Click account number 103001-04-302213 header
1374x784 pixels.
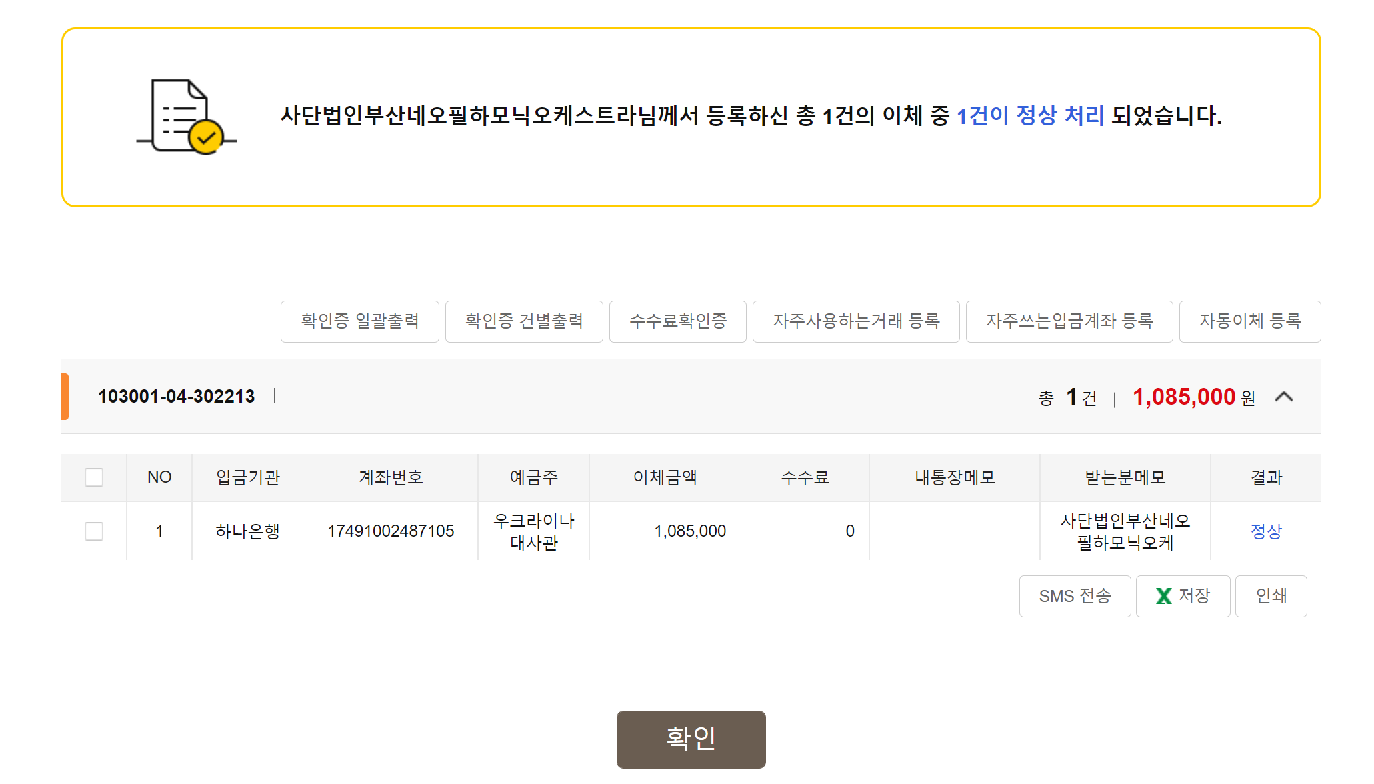pyautogui.click(x=177, y=397)
